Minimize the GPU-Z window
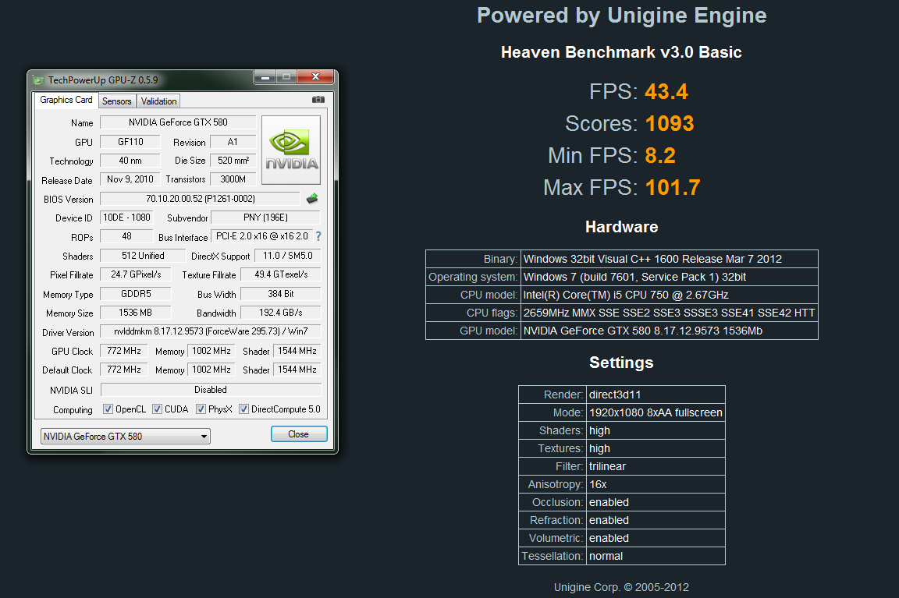Viewport: 899px width, 598px height. [x=265, y=76]
